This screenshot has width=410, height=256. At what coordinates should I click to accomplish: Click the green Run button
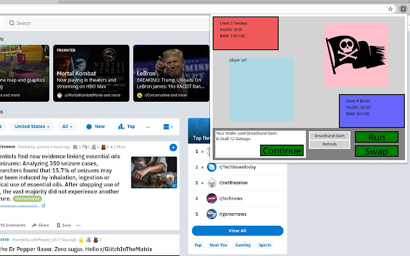(x=377, y=137)
